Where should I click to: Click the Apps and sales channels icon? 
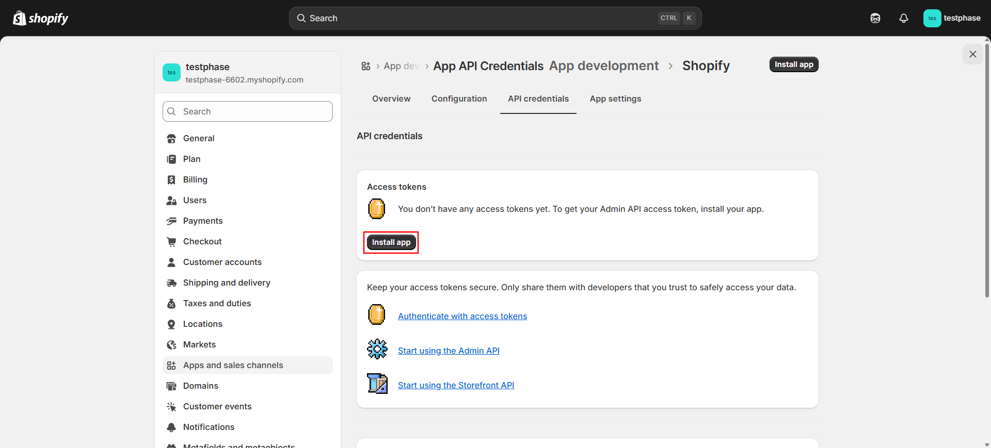click(171, 366)
